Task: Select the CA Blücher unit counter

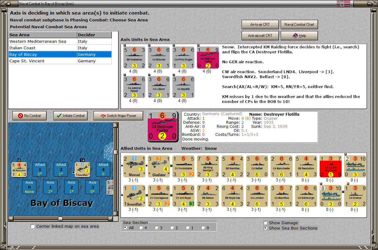Action: pos(159,57)
